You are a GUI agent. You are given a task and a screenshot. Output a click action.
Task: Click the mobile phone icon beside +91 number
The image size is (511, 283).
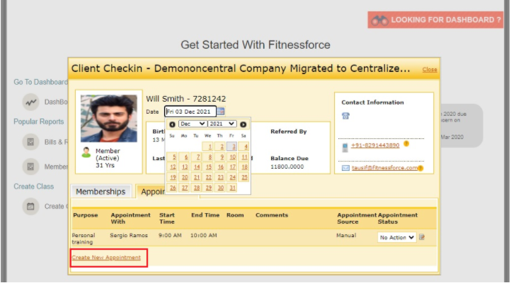tap(345, 147)
